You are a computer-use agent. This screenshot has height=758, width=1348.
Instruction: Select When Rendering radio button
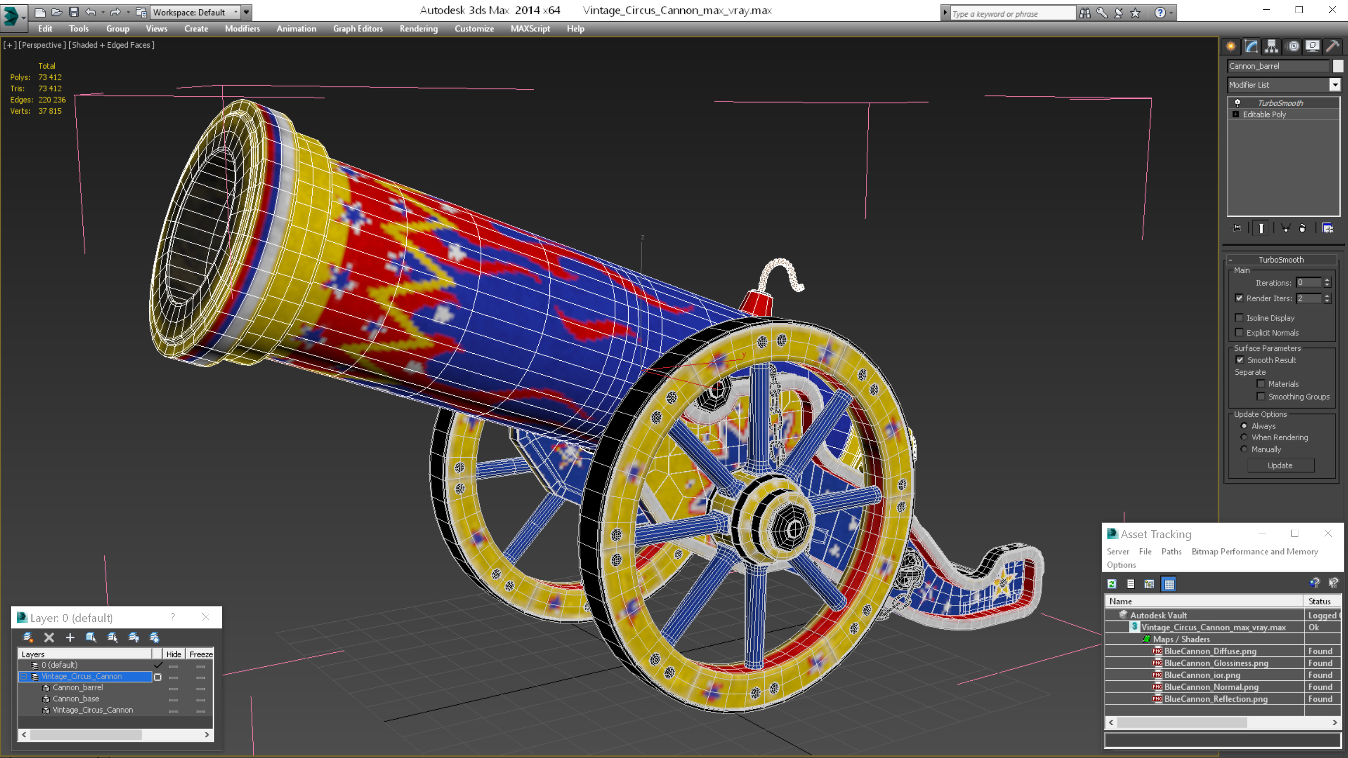1245,437
